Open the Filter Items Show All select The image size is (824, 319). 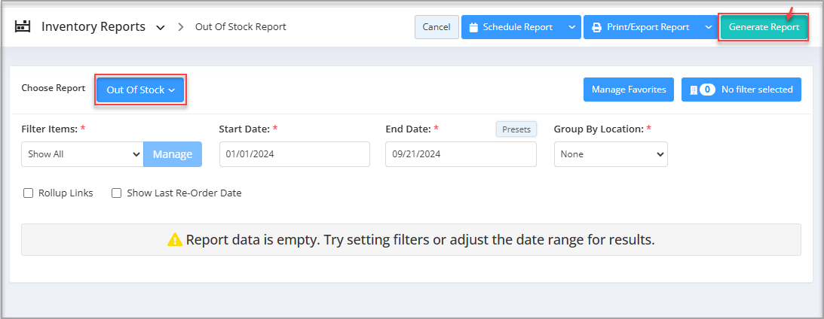coord(82,154)
